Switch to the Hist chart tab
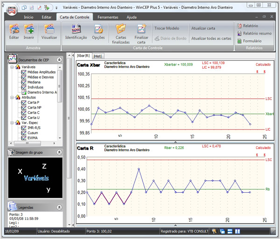280x239 pixels. point(98,56)
